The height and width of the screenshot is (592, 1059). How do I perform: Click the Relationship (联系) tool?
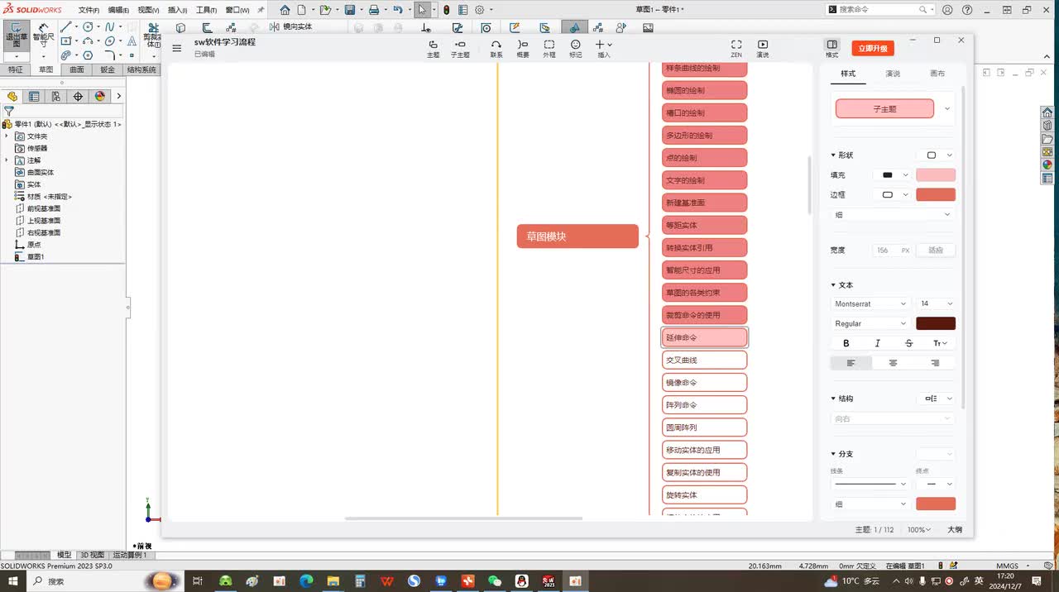(496, 48)
